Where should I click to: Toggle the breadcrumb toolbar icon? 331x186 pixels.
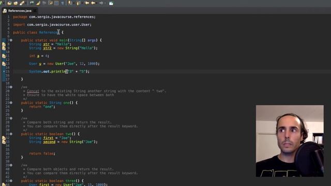click(32, 3)
